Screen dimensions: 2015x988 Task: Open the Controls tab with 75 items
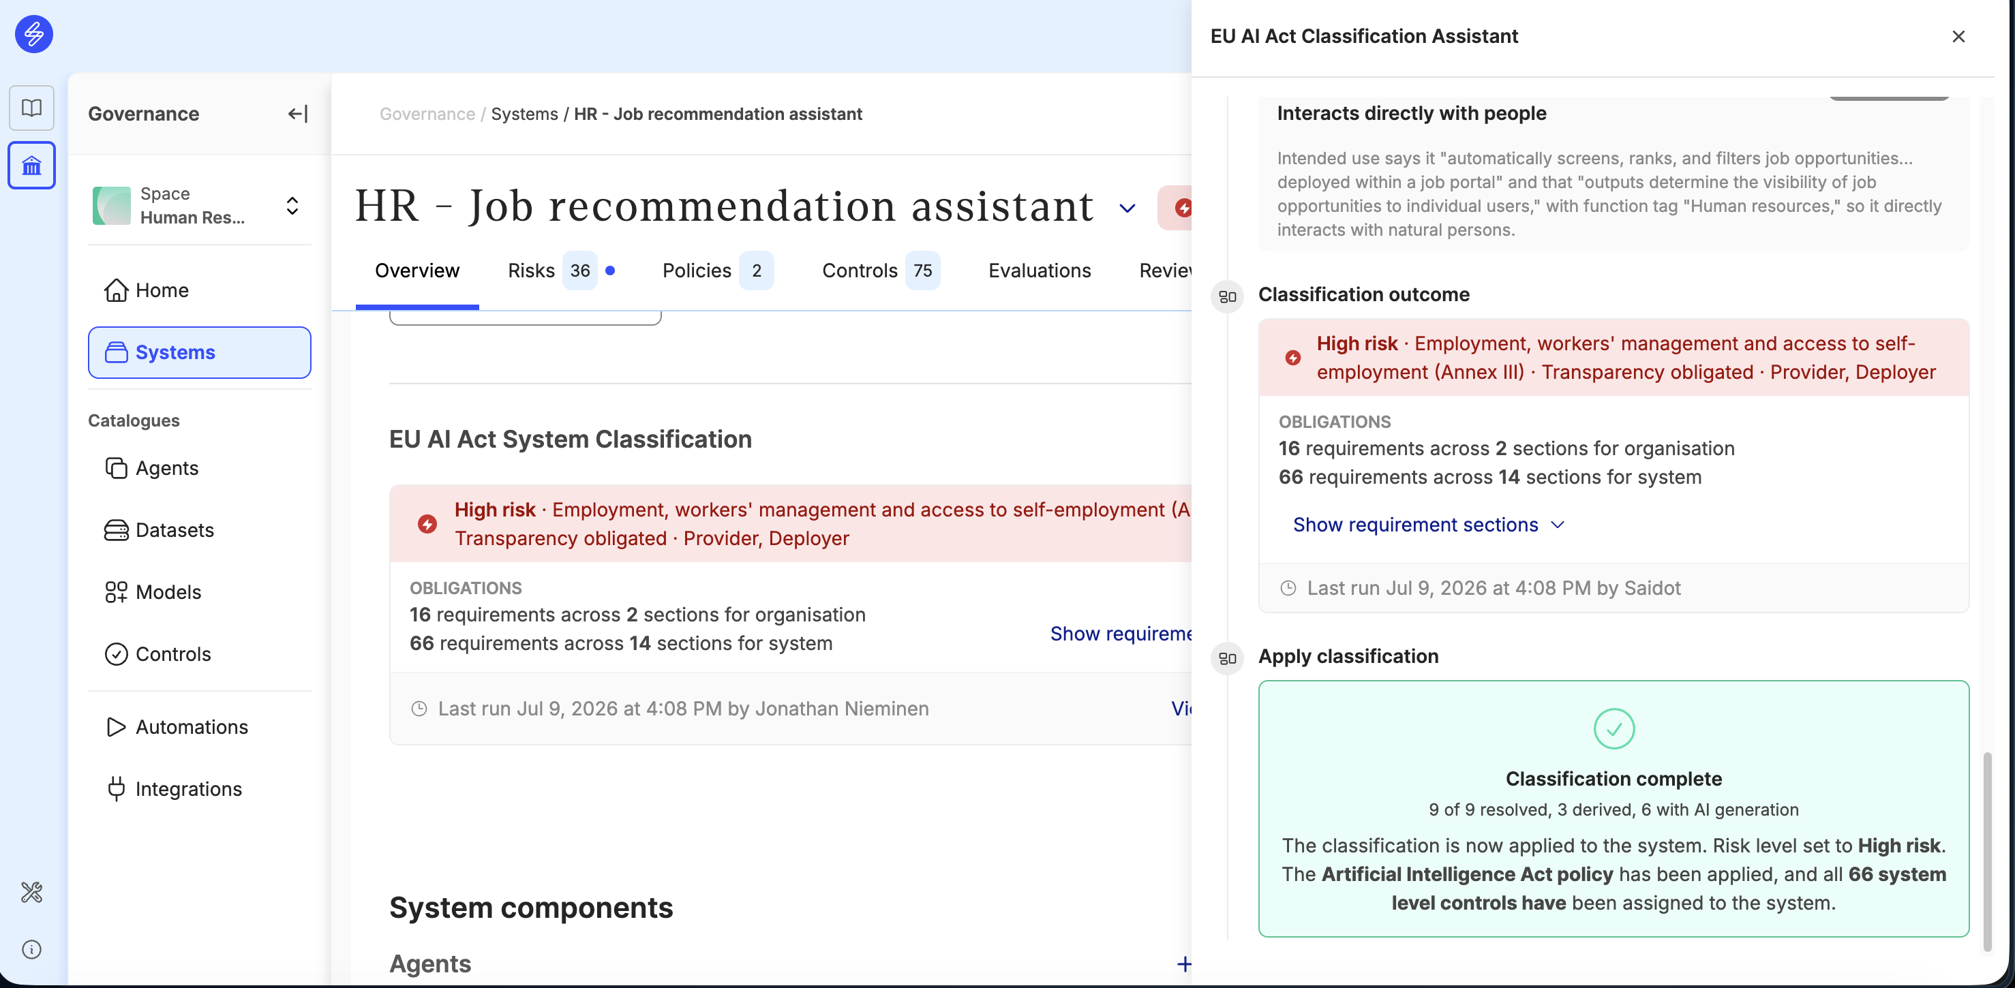[881, 271]
